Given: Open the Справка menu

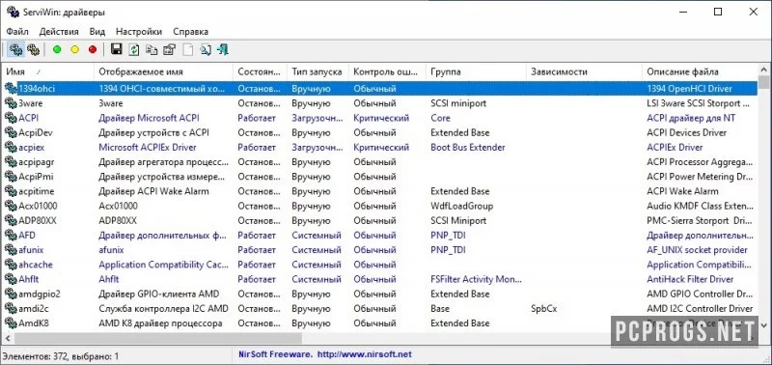Looking at the screenshot, I should [x=190, y=32].
